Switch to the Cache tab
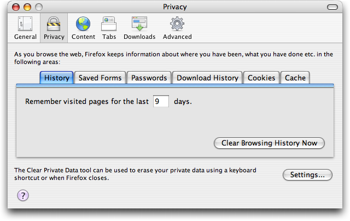This screenshot has height=221, width=350. 295,78
